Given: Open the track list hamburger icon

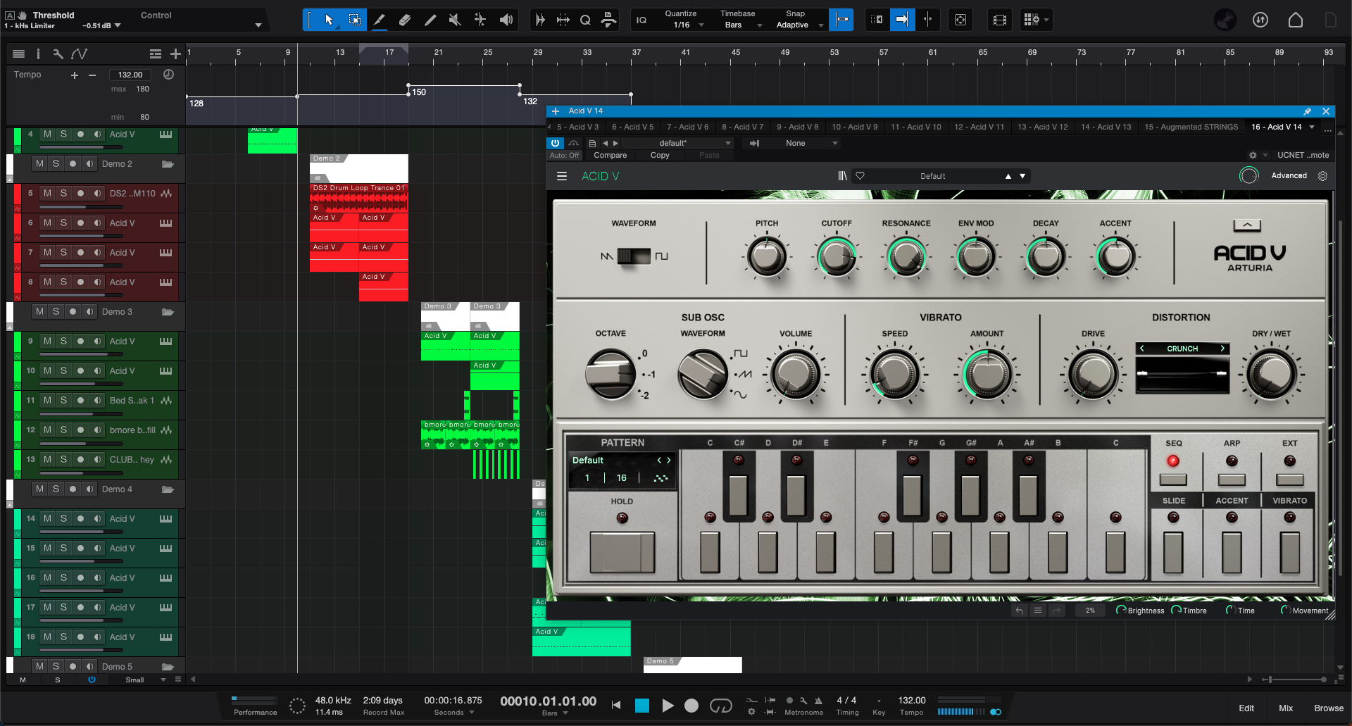Looking at the screenshot, I should pos(19,54).
